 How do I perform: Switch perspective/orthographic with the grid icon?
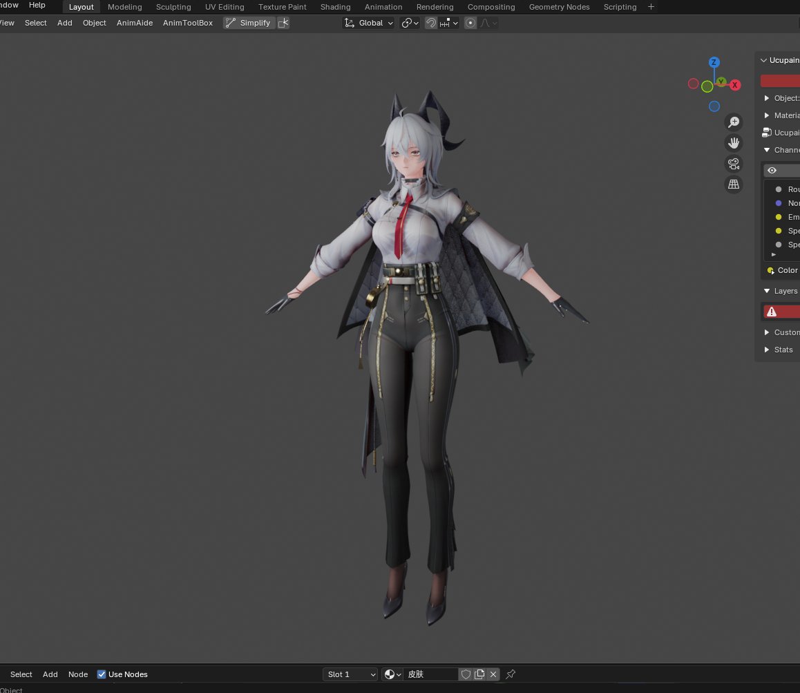coord(734,184)
